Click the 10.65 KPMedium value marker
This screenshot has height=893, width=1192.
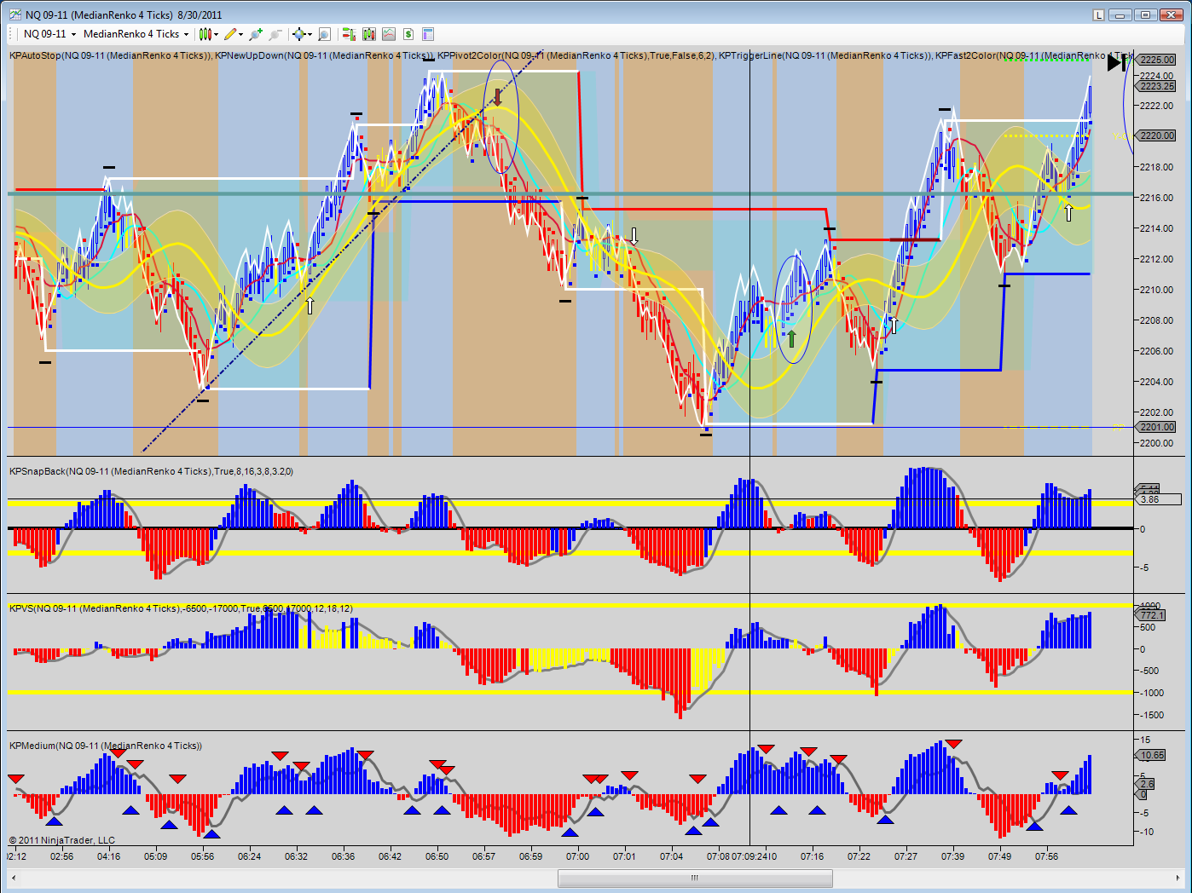point(1151,755)
